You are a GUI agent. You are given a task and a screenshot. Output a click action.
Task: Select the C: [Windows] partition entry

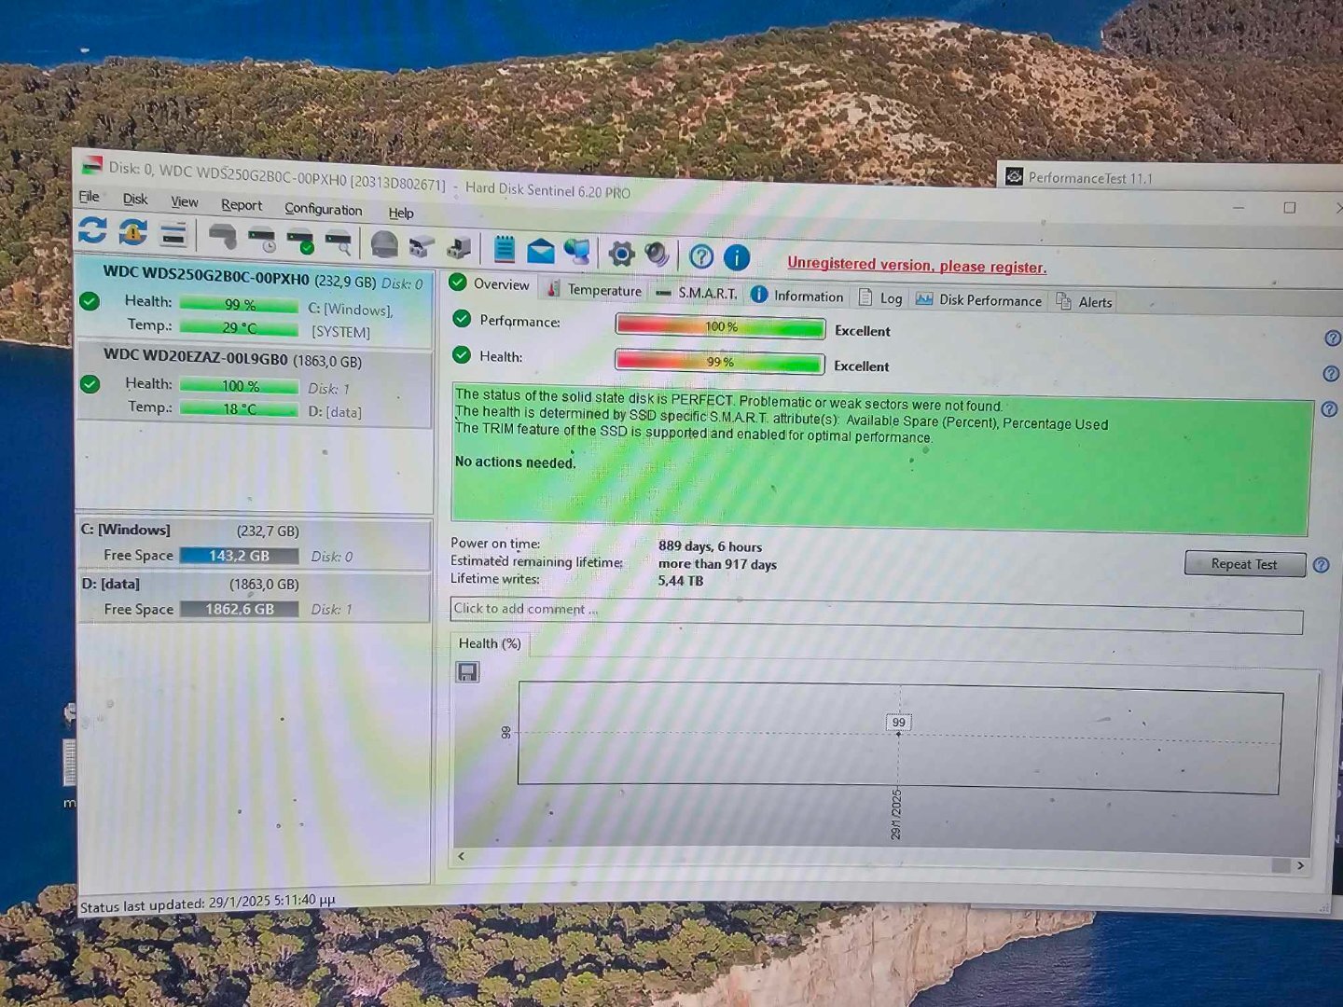(255, 543)
